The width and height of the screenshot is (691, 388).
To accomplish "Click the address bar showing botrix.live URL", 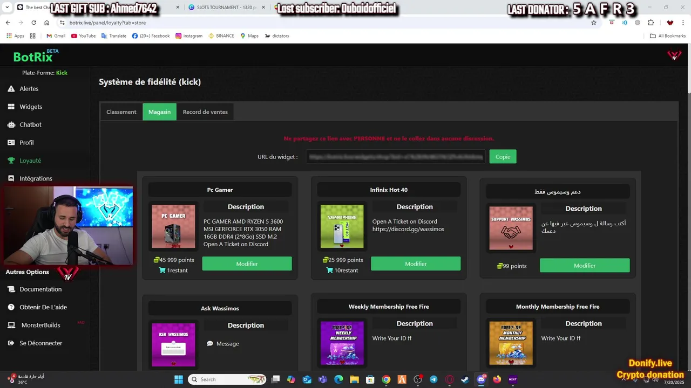I will click(x=324, y=23).
